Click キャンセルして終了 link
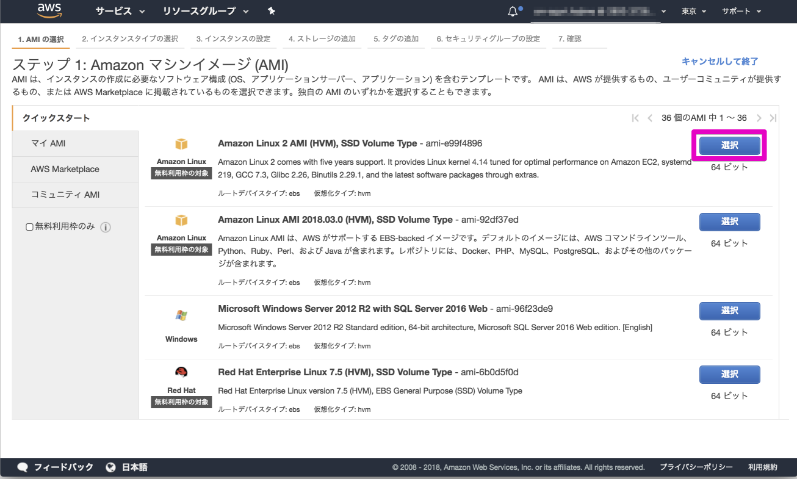This screenshot has width=797, height=479. coord(719,61)
